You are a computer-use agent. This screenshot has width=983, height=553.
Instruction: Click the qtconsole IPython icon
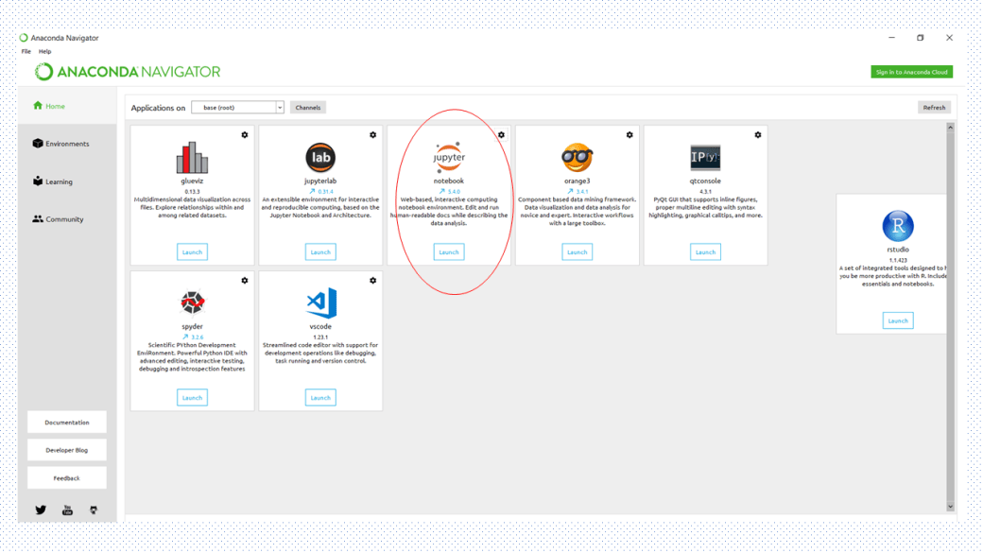705,157
